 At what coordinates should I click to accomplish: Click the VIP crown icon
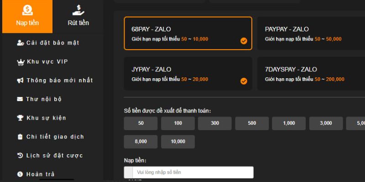pos(21,62)
